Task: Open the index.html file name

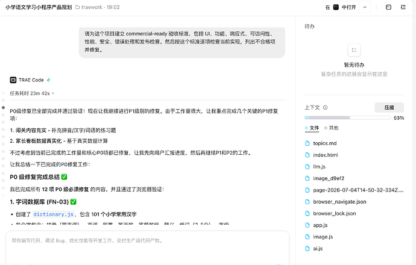Action: tap(326, 155)
